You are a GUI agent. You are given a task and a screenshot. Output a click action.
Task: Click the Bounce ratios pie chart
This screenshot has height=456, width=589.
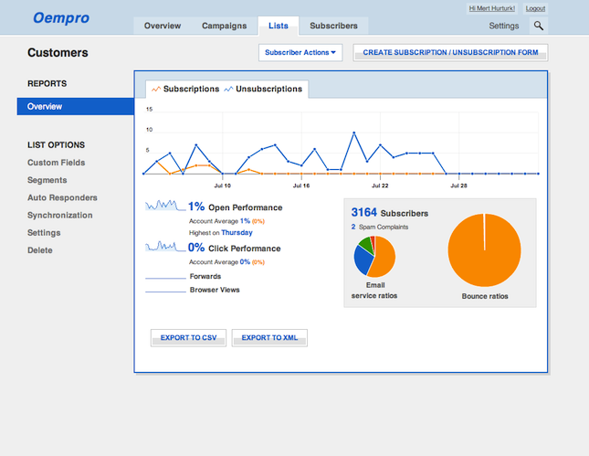point(484,249)
